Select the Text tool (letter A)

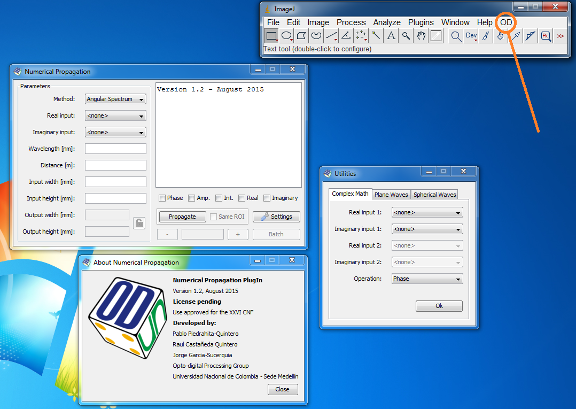(391, 36)
